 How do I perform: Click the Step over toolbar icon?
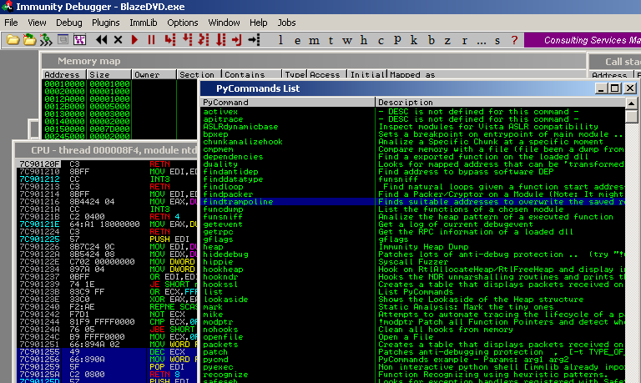click(x=186, y=40)
